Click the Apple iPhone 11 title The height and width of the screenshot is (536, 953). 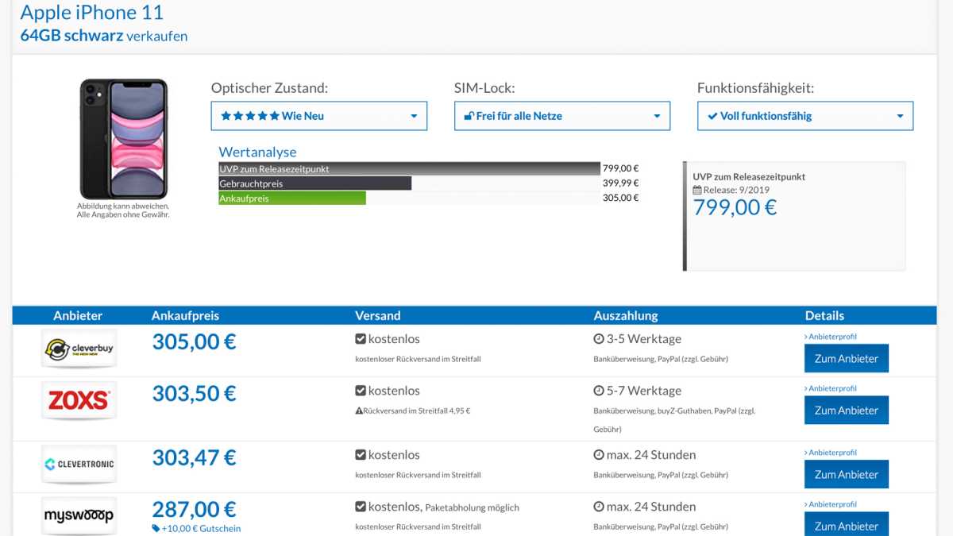pyautogui.click(x=92, y=12)
